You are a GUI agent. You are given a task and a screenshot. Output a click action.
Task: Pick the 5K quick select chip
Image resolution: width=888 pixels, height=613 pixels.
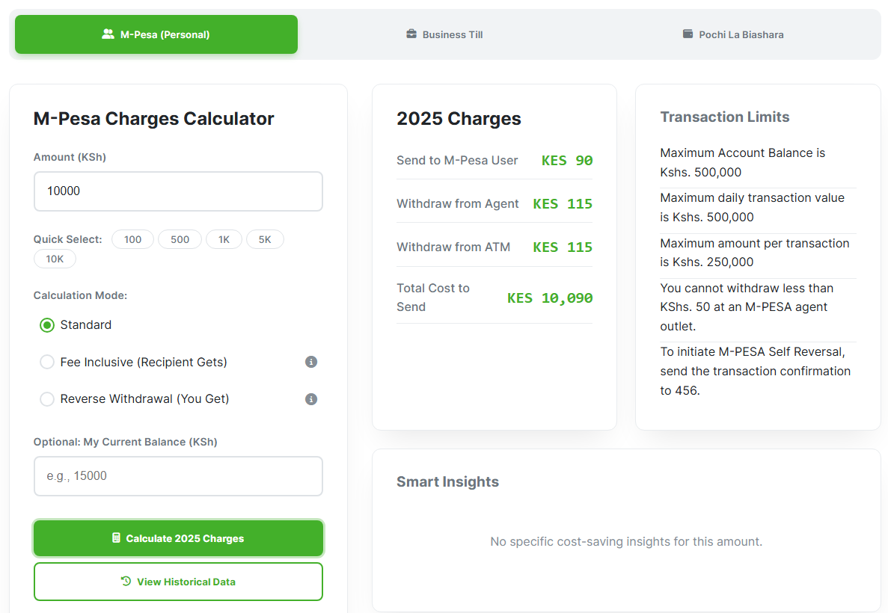tap(265, 239)
